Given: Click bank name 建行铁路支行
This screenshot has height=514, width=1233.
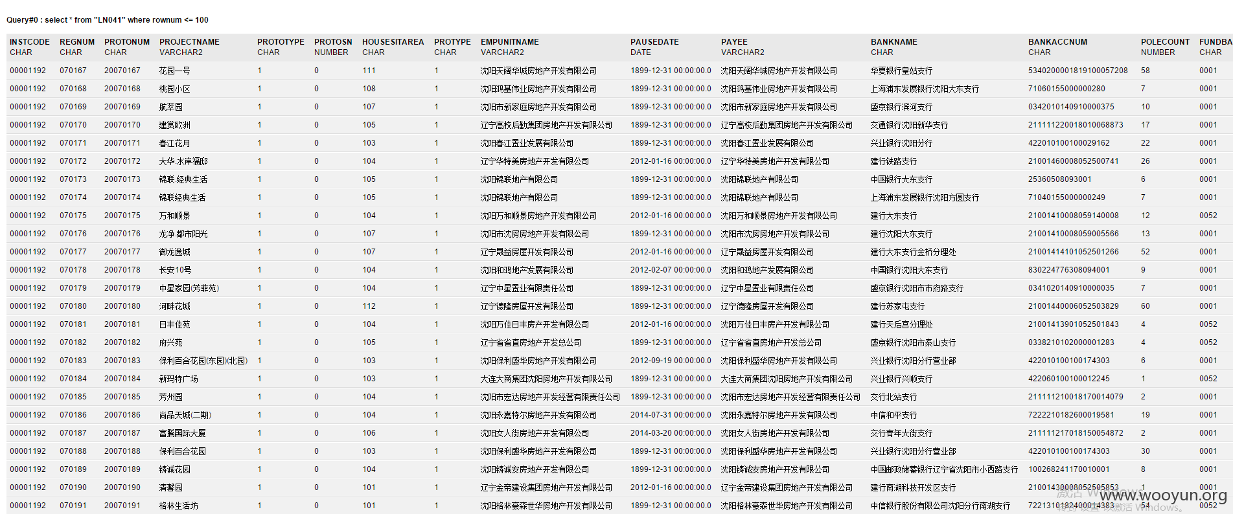Looking at the screenshot, I should [894, 161].
